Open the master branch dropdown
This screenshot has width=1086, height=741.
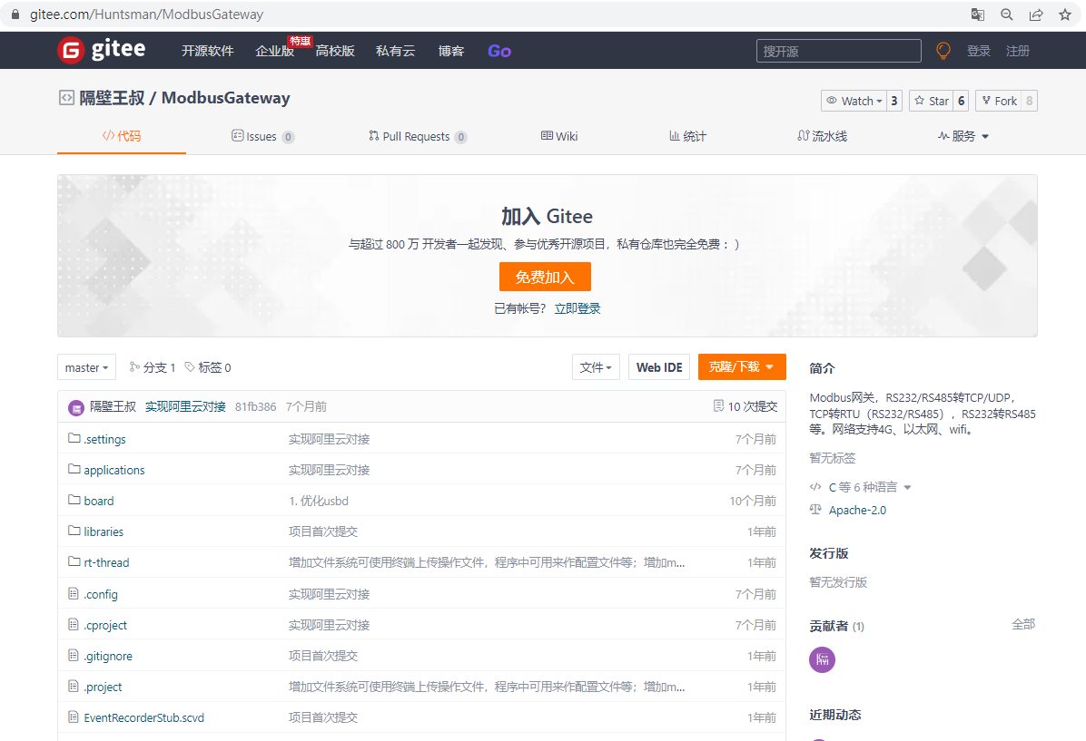point(86,367)
